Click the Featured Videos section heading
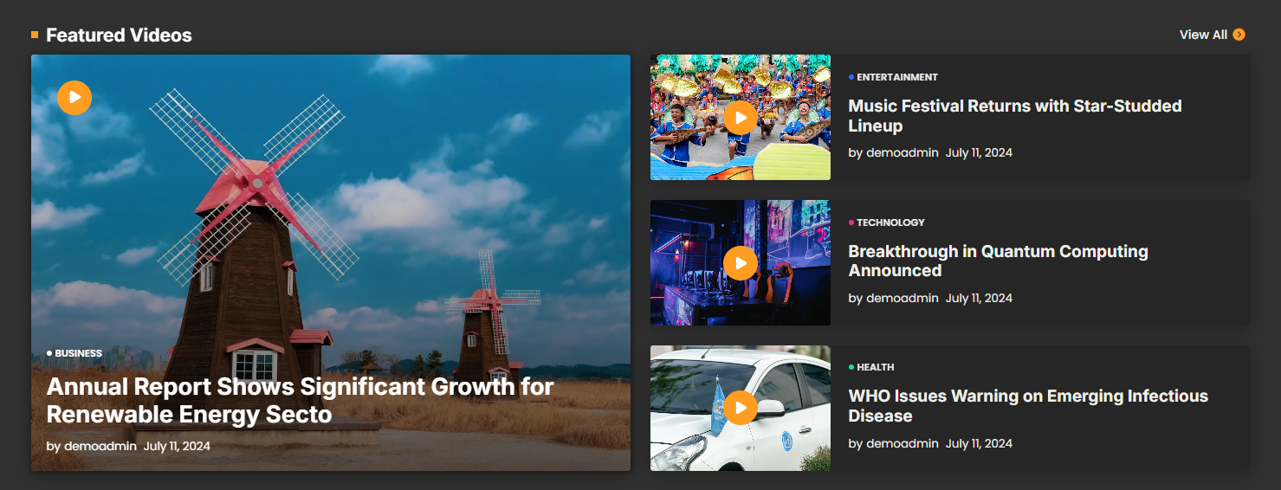This screenshot has width=1281, height=490. [119, 35]
